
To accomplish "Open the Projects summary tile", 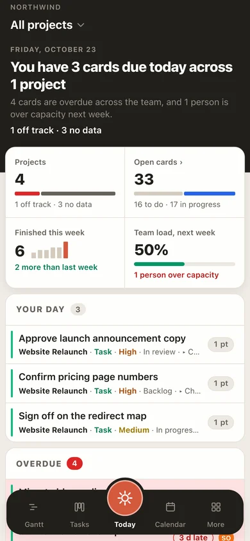I will pos(65,183).
